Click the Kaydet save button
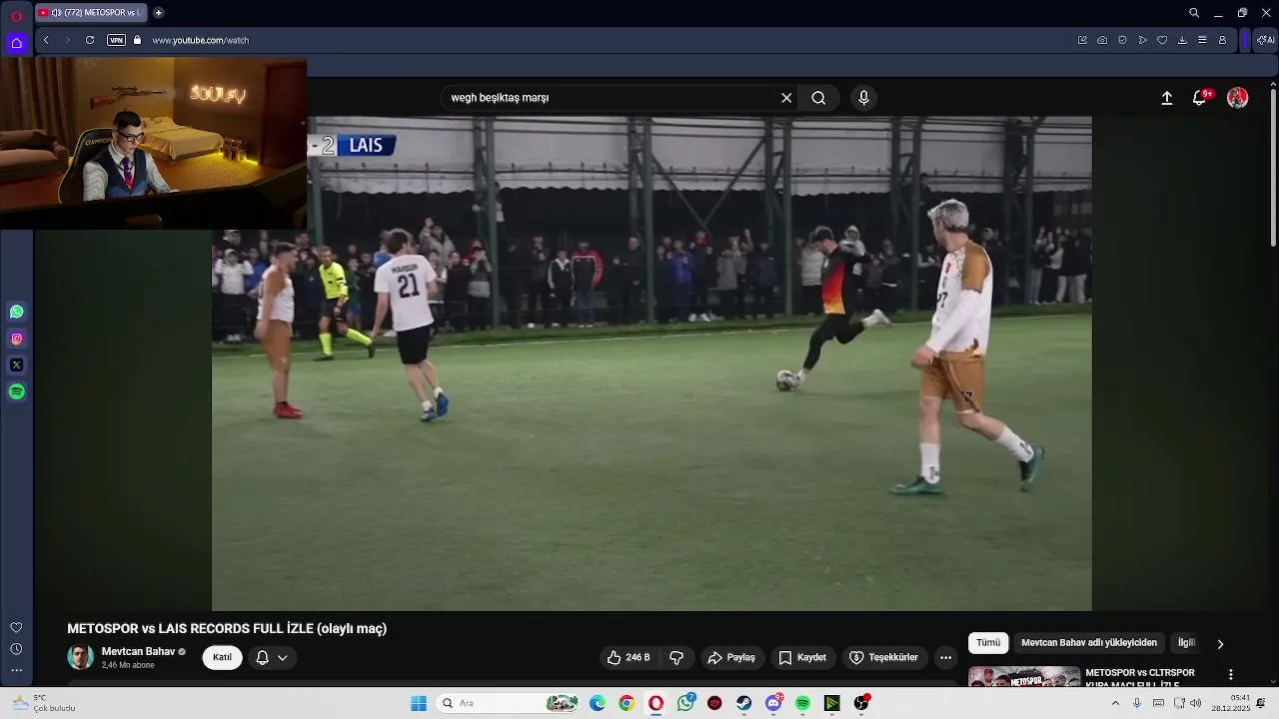This screenshot has width=1279, height=719. point(802,657)
